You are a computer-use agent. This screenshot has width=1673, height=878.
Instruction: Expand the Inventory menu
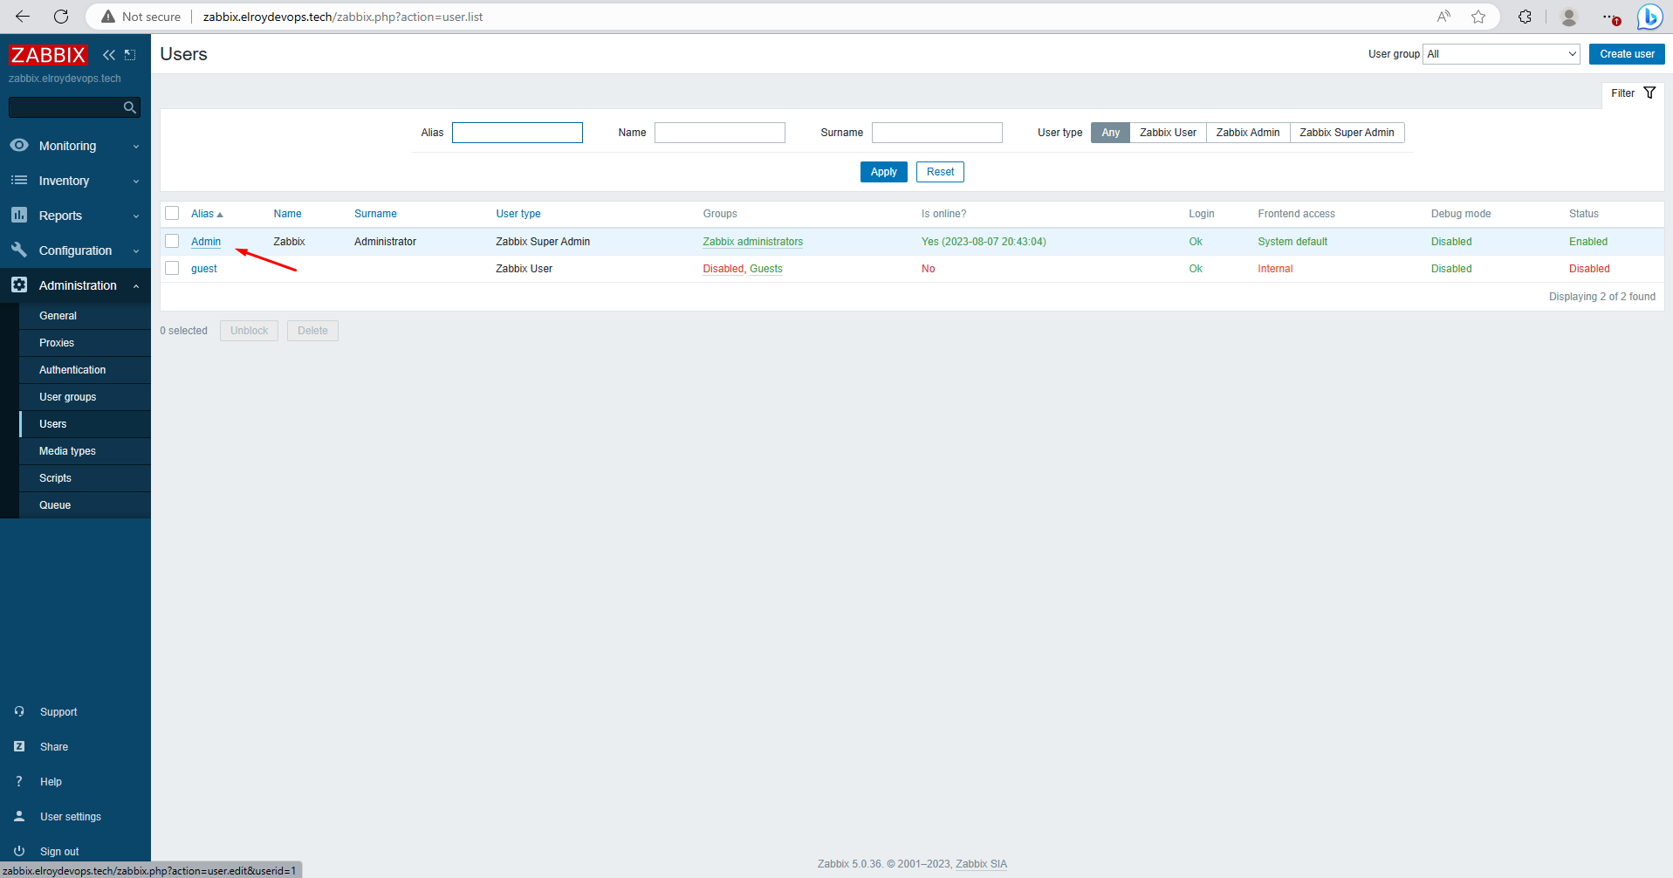(75, 181)
